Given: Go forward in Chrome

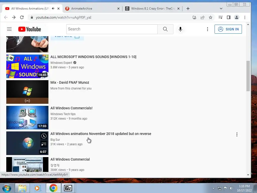Looking at the screenshot, I should tap(14, 17).
